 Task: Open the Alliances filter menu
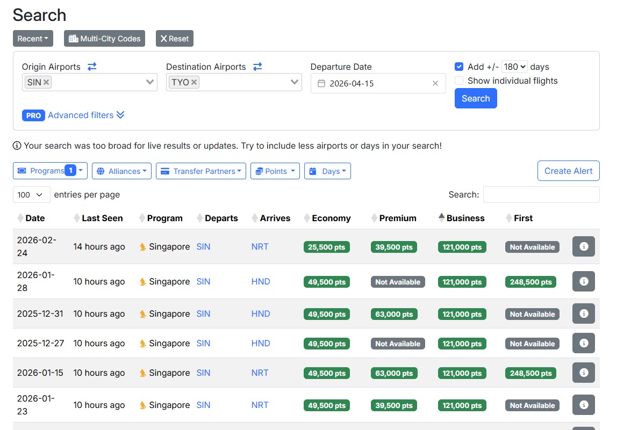pos(121,171)
